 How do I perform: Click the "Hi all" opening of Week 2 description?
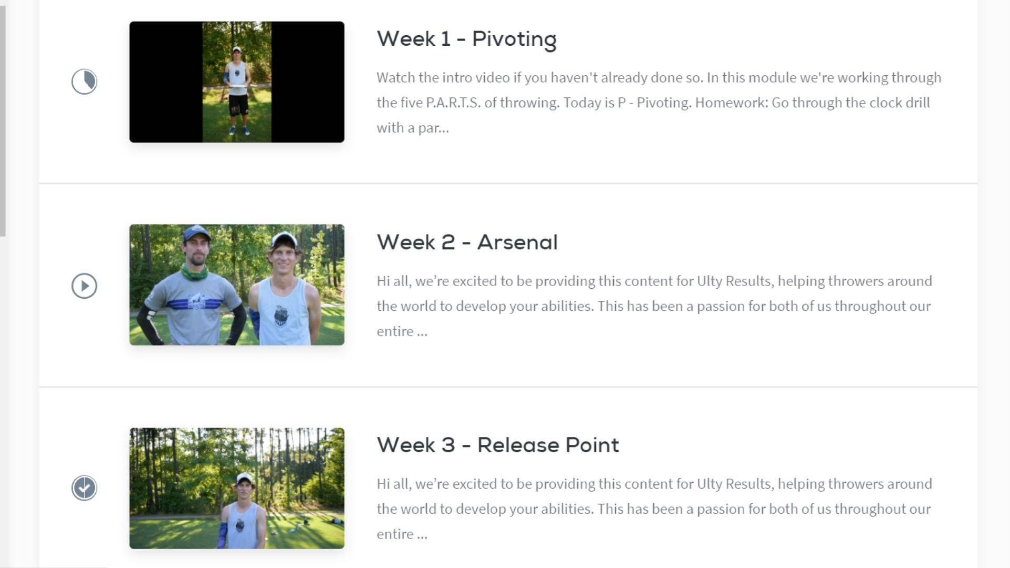pos(393,281)
